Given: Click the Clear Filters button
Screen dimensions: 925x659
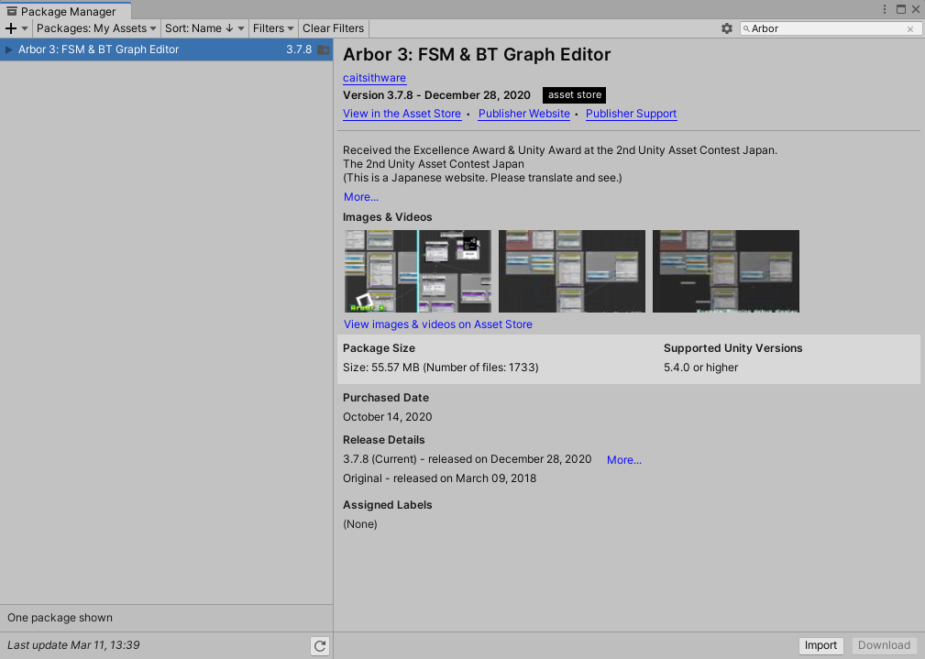Looking at the screenshot, I should click(334, 28).
